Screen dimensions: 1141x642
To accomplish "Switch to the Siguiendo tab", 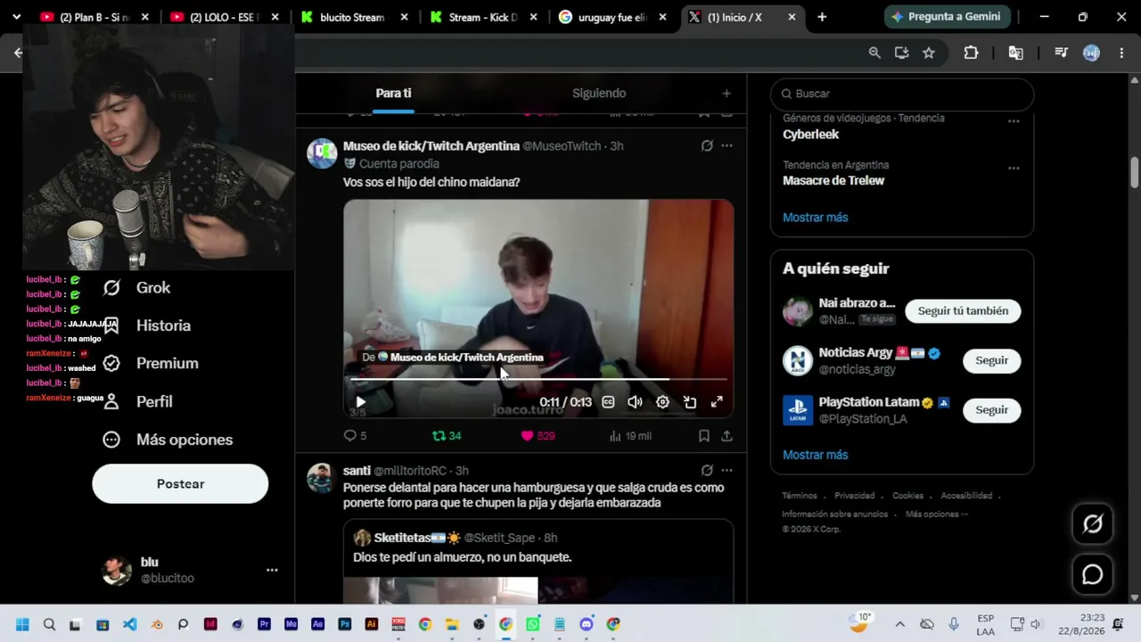I will click(599, 94).
